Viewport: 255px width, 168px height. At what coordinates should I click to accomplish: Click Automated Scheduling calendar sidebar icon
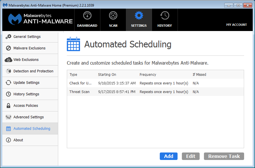[8, 129]
